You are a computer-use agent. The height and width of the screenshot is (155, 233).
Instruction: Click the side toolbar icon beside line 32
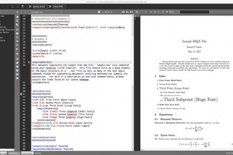(17, 54)
